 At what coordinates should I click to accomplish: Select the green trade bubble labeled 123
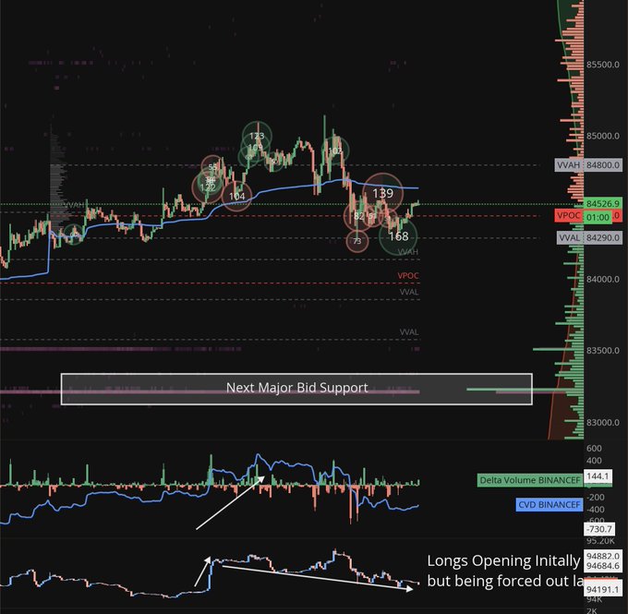tap(257, 136)
